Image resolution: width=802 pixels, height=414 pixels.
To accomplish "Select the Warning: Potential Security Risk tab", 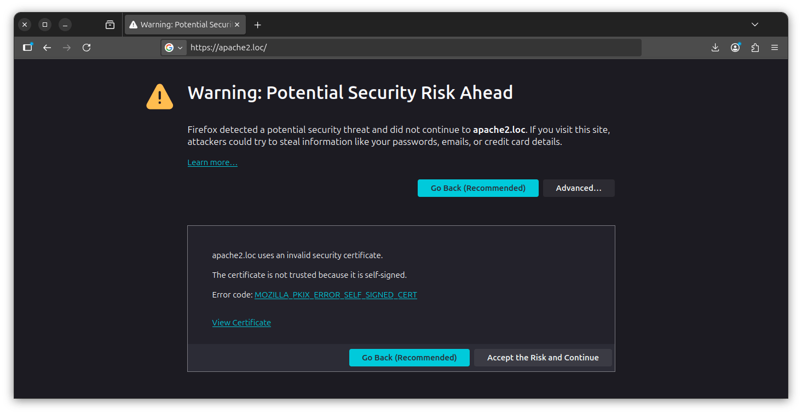I will pos(185,25).
